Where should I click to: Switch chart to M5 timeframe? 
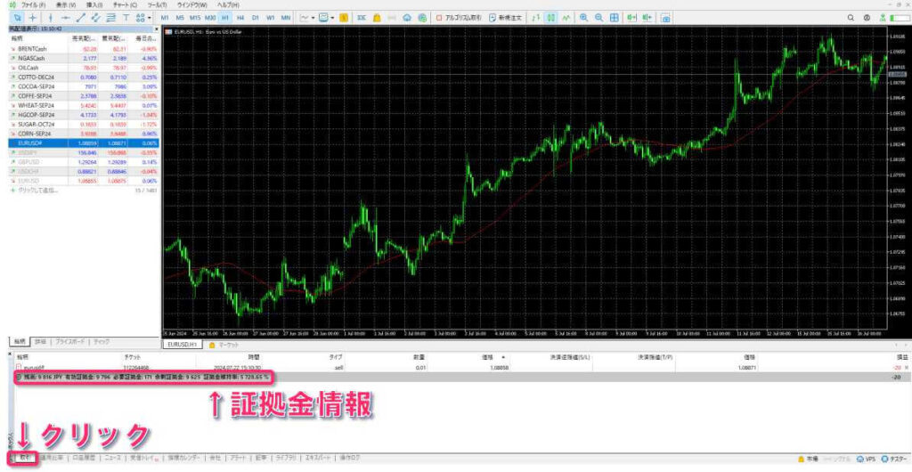(x=180, y=18)
